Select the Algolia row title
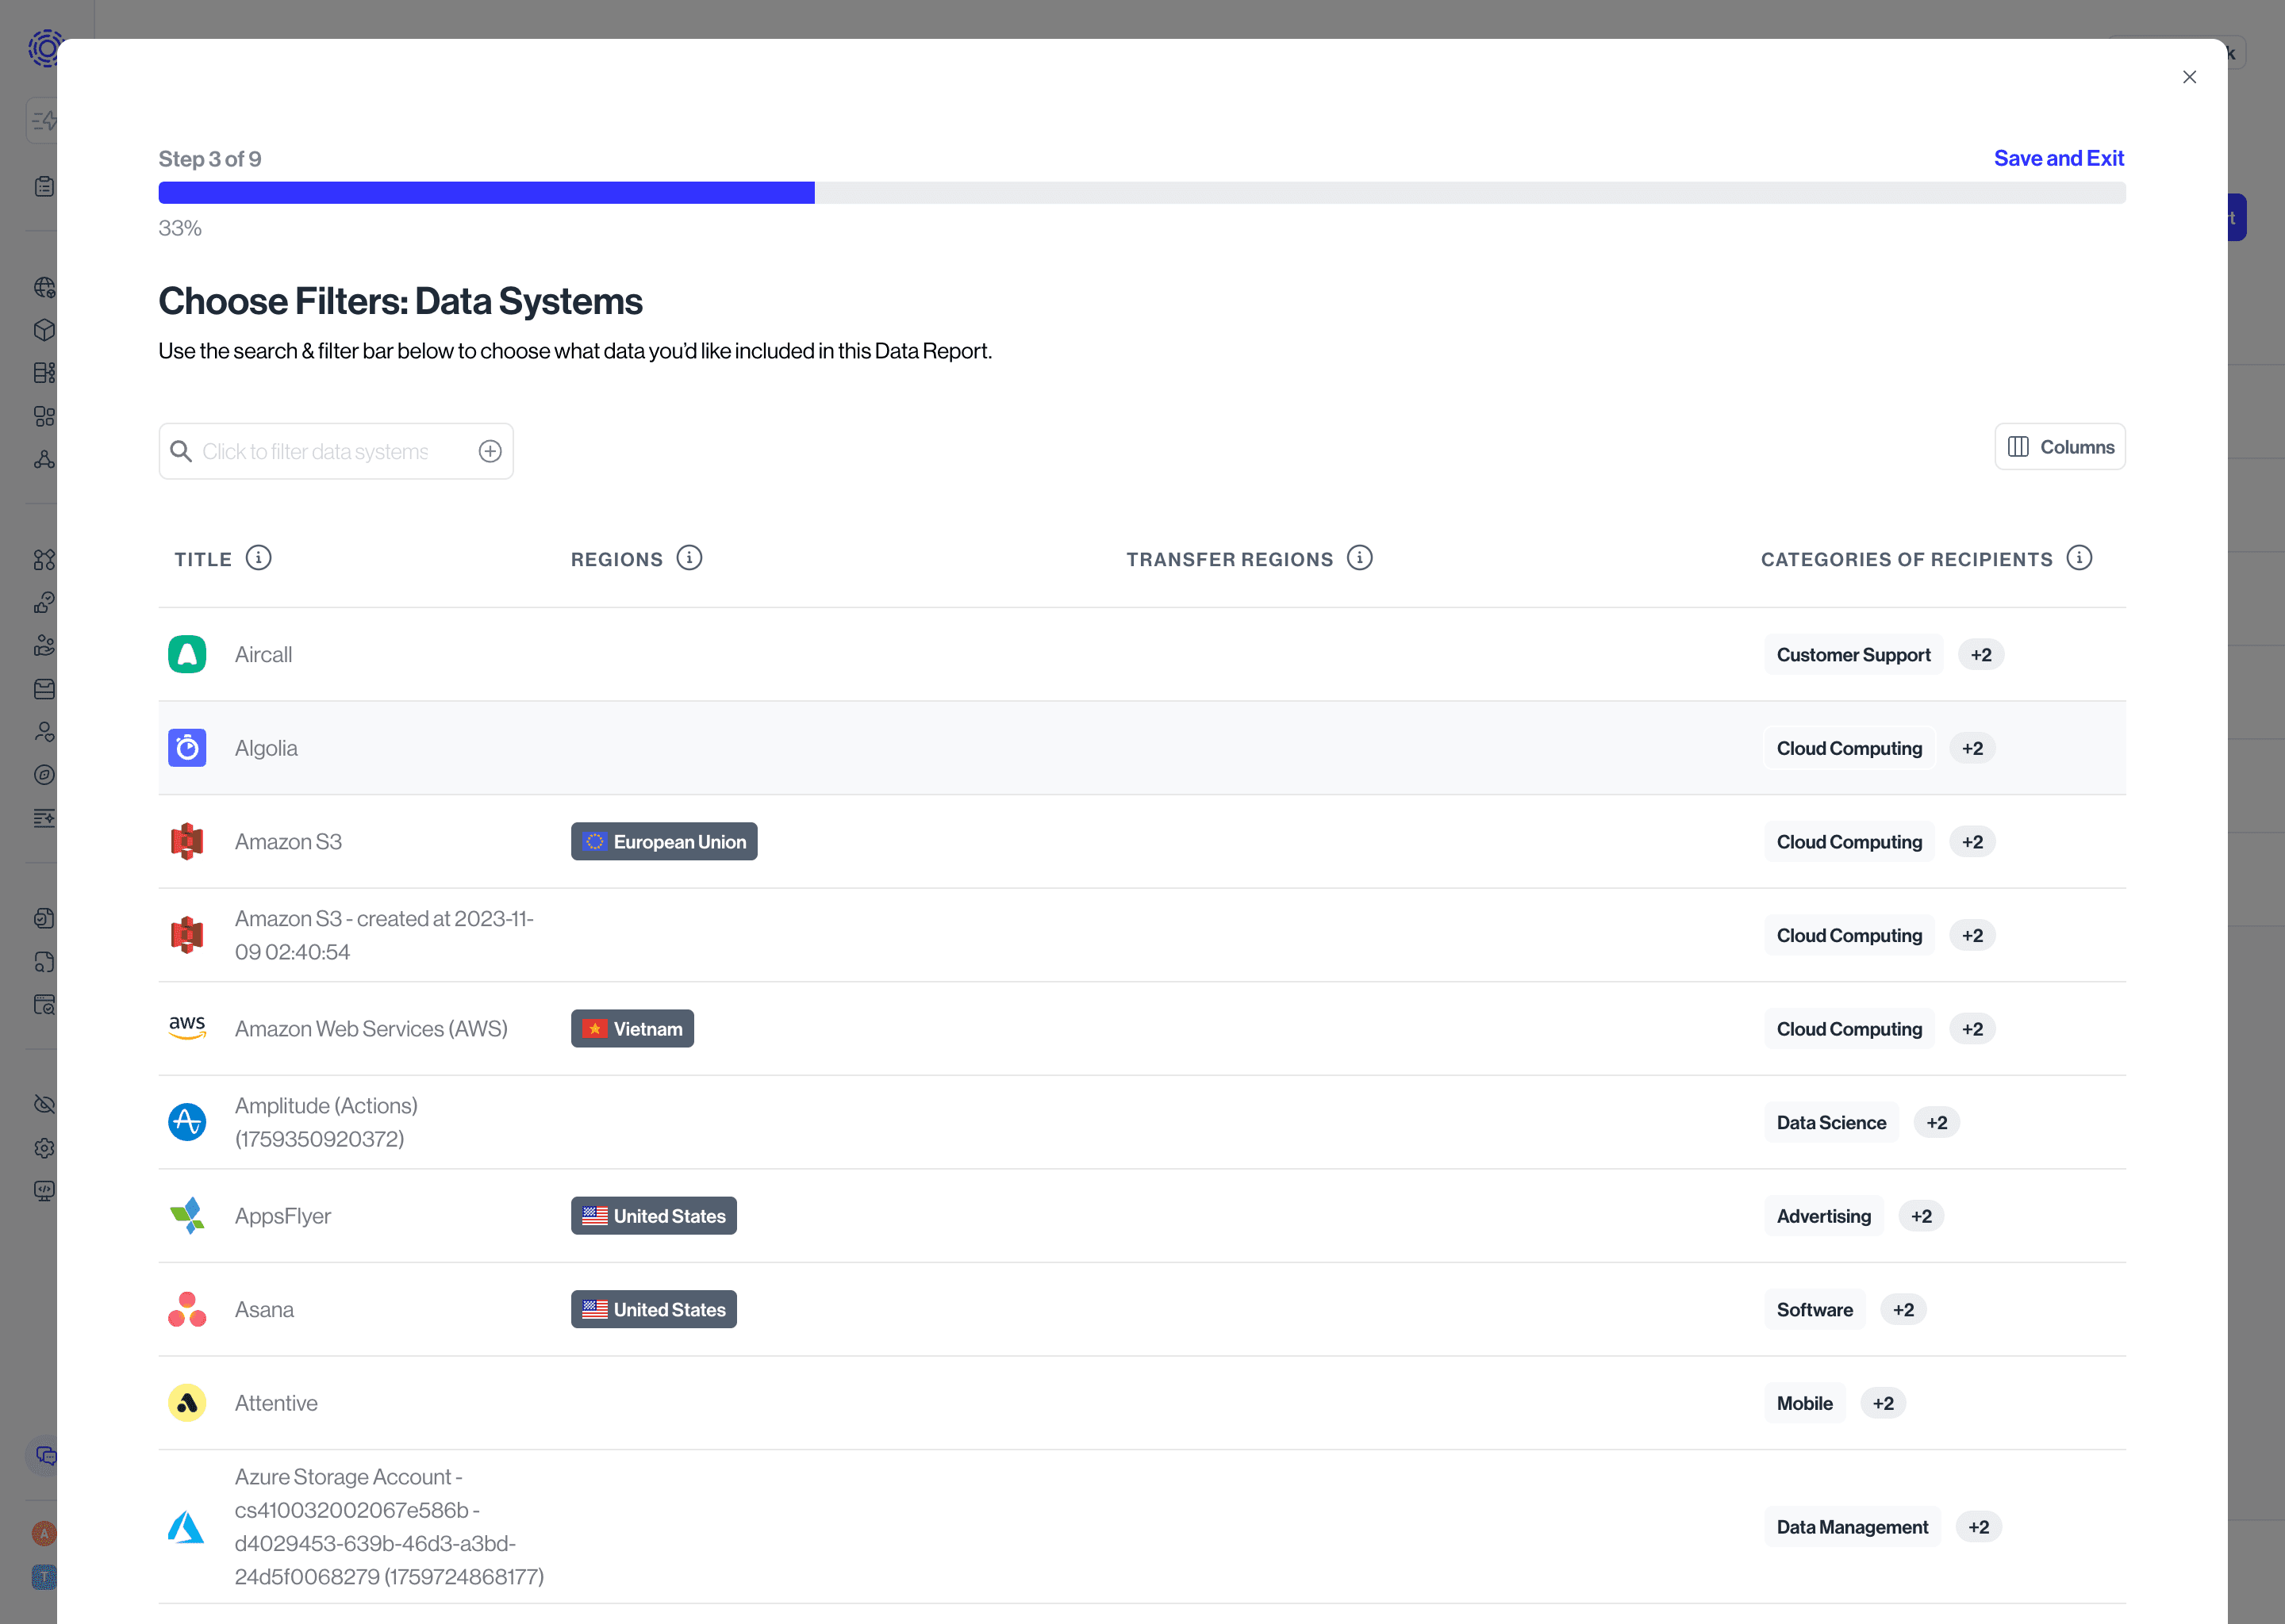The image size is (2285, 1624). tap(266, 748)
